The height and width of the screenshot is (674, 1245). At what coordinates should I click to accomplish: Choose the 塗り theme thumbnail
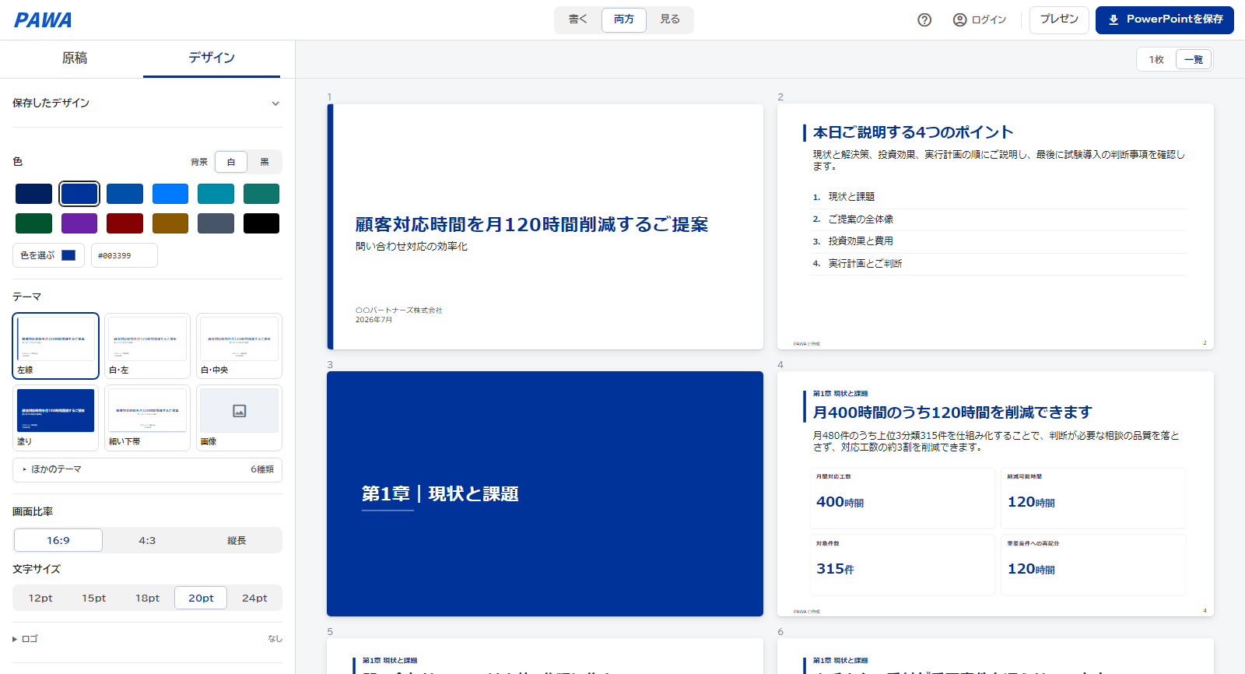(56, 418)
